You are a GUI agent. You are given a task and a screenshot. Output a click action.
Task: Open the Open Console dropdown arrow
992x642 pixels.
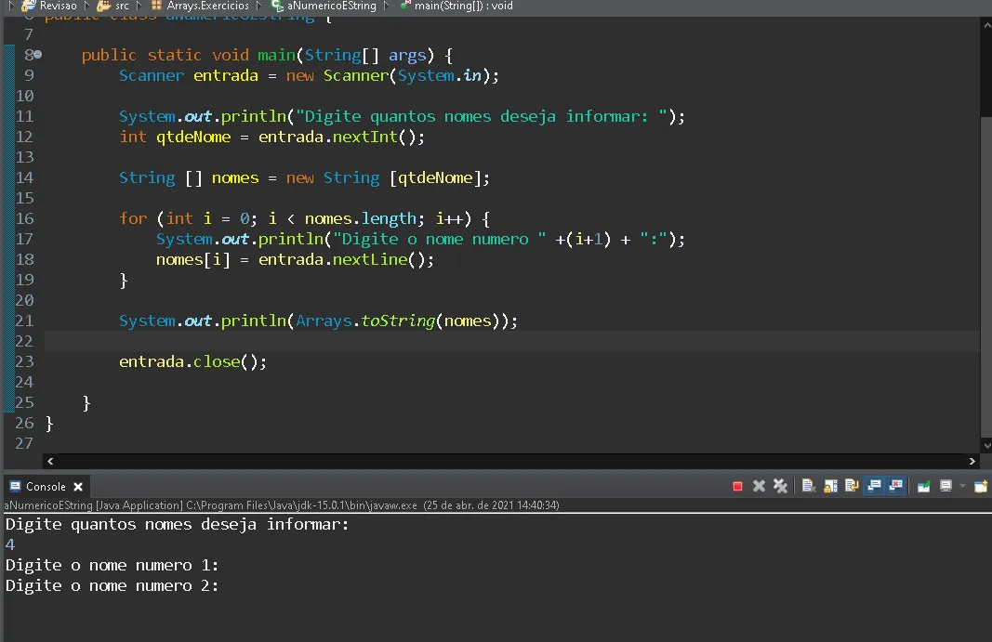(x=961, y=485)
